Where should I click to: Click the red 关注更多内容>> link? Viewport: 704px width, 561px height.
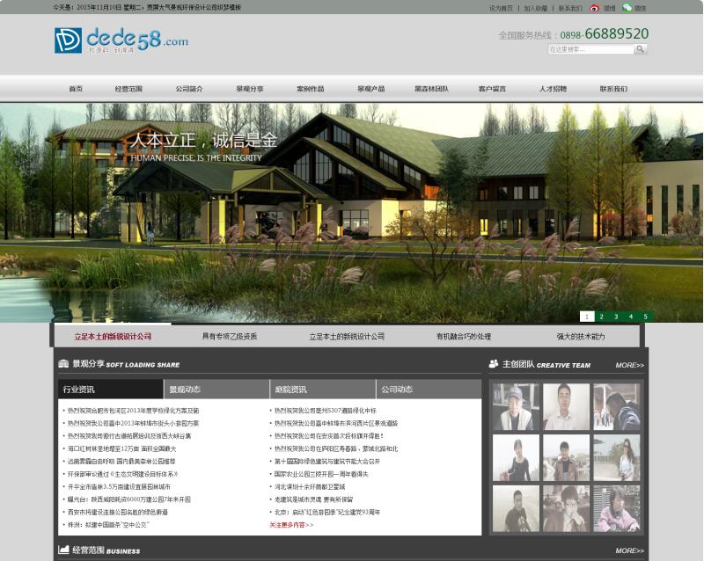tap(291, 525)
